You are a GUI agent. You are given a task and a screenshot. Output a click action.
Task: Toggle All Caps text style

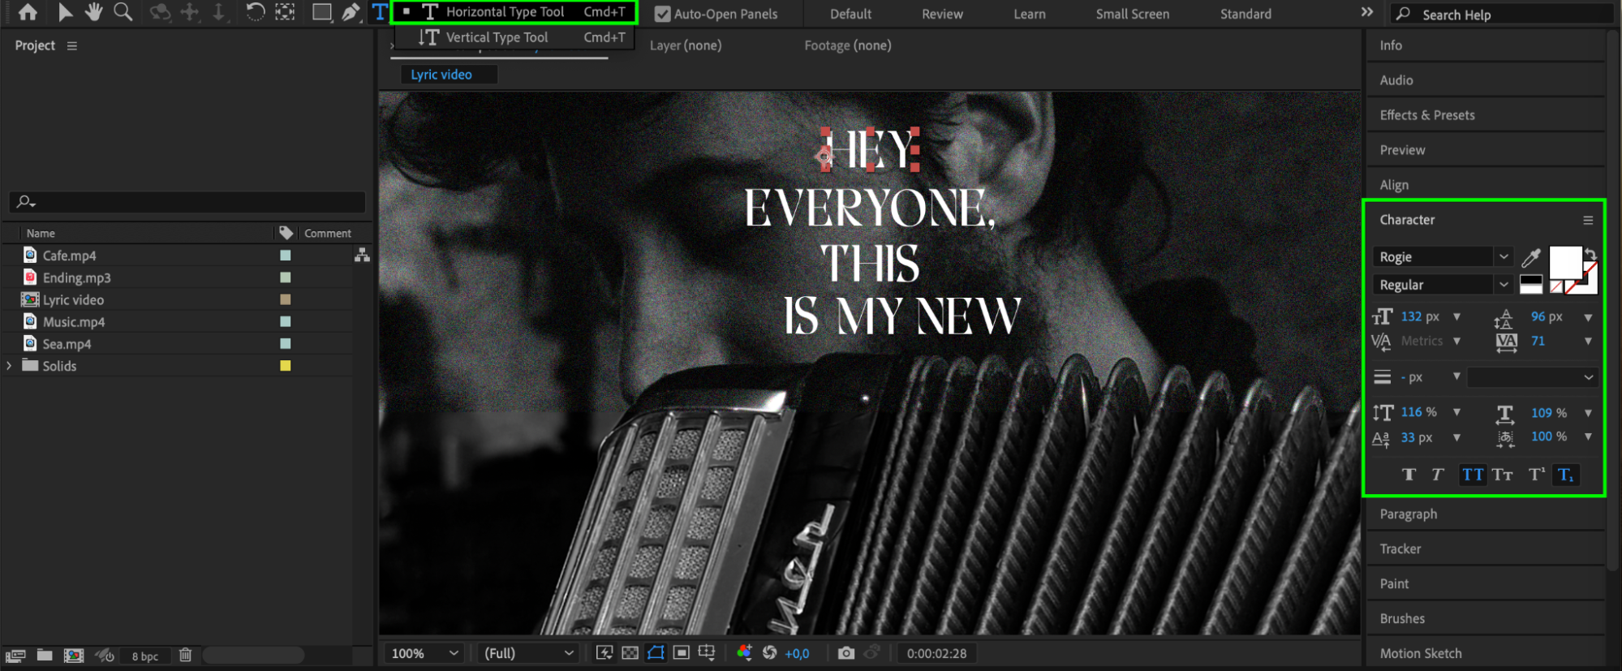pos(1473,475)
